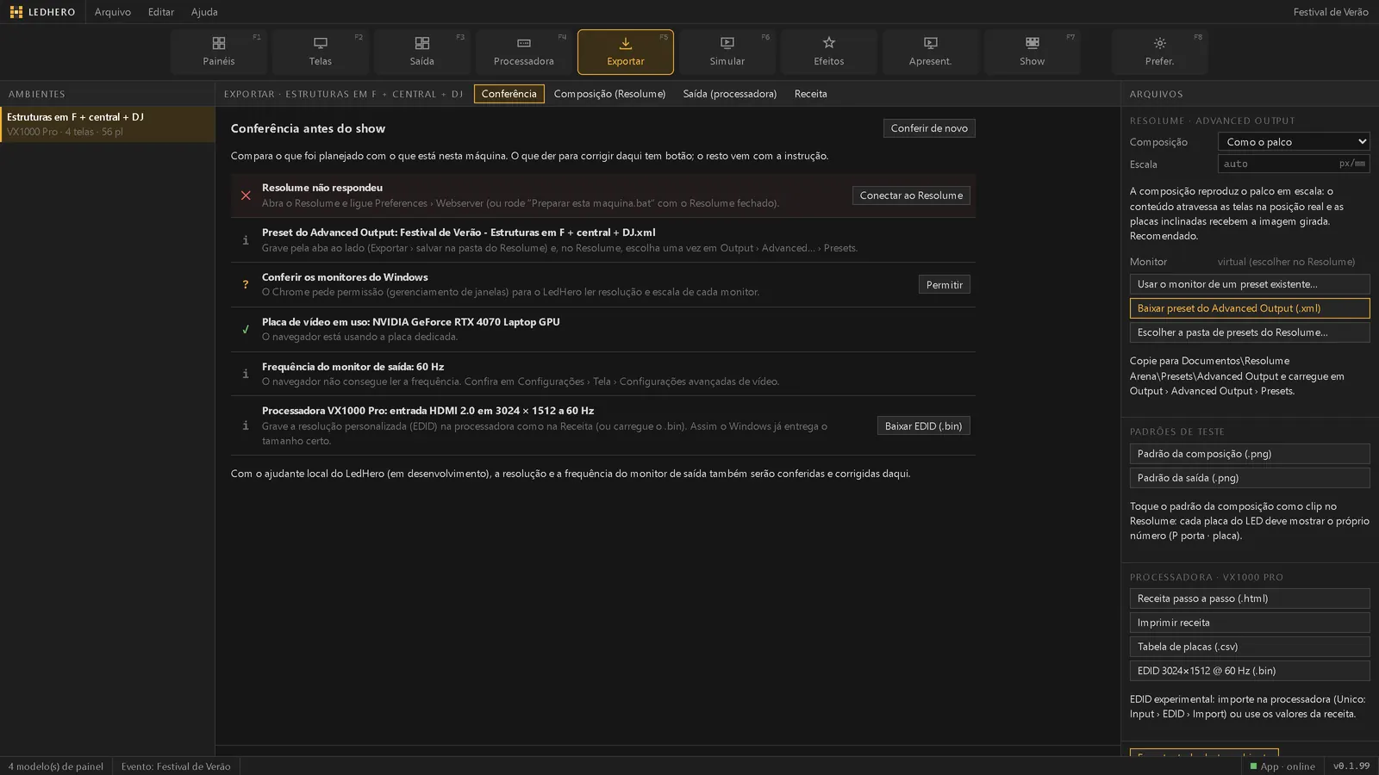Click the v0.1.99 version label

1351,766
